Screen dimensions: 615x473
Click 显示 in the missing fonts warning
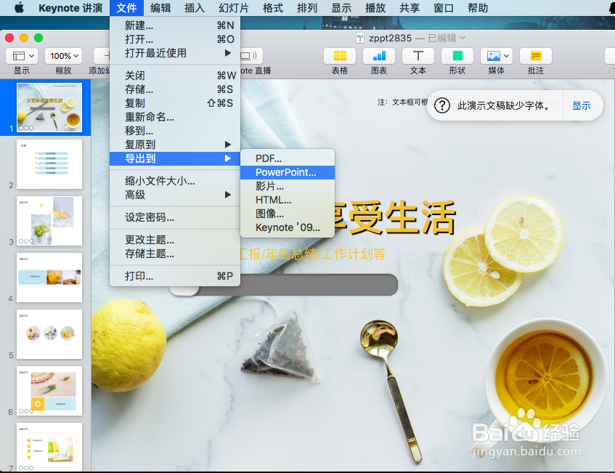pyautogui.click(x=581, y=105)
